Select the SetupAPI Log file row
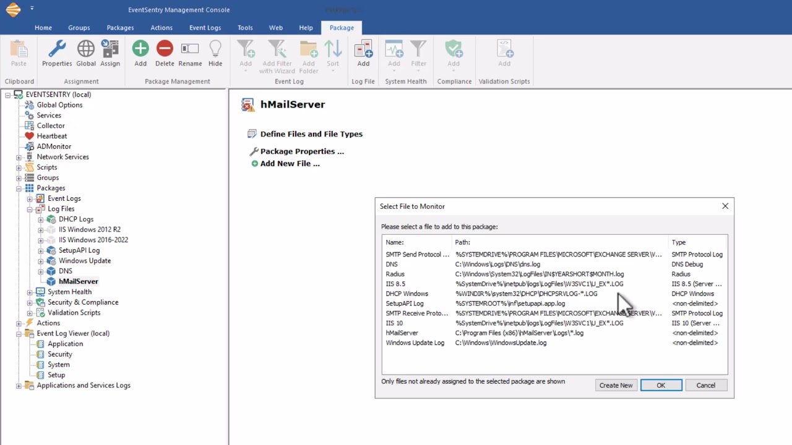Screen dimensions: 792x445 (x=554, y=303)
